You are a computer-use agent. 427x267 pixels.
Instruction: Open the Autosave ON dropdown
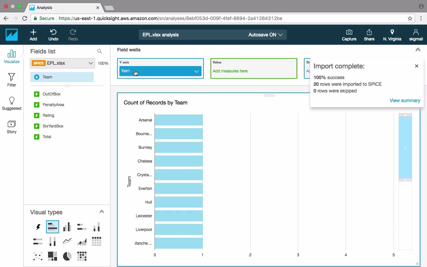tap(266, 35)
